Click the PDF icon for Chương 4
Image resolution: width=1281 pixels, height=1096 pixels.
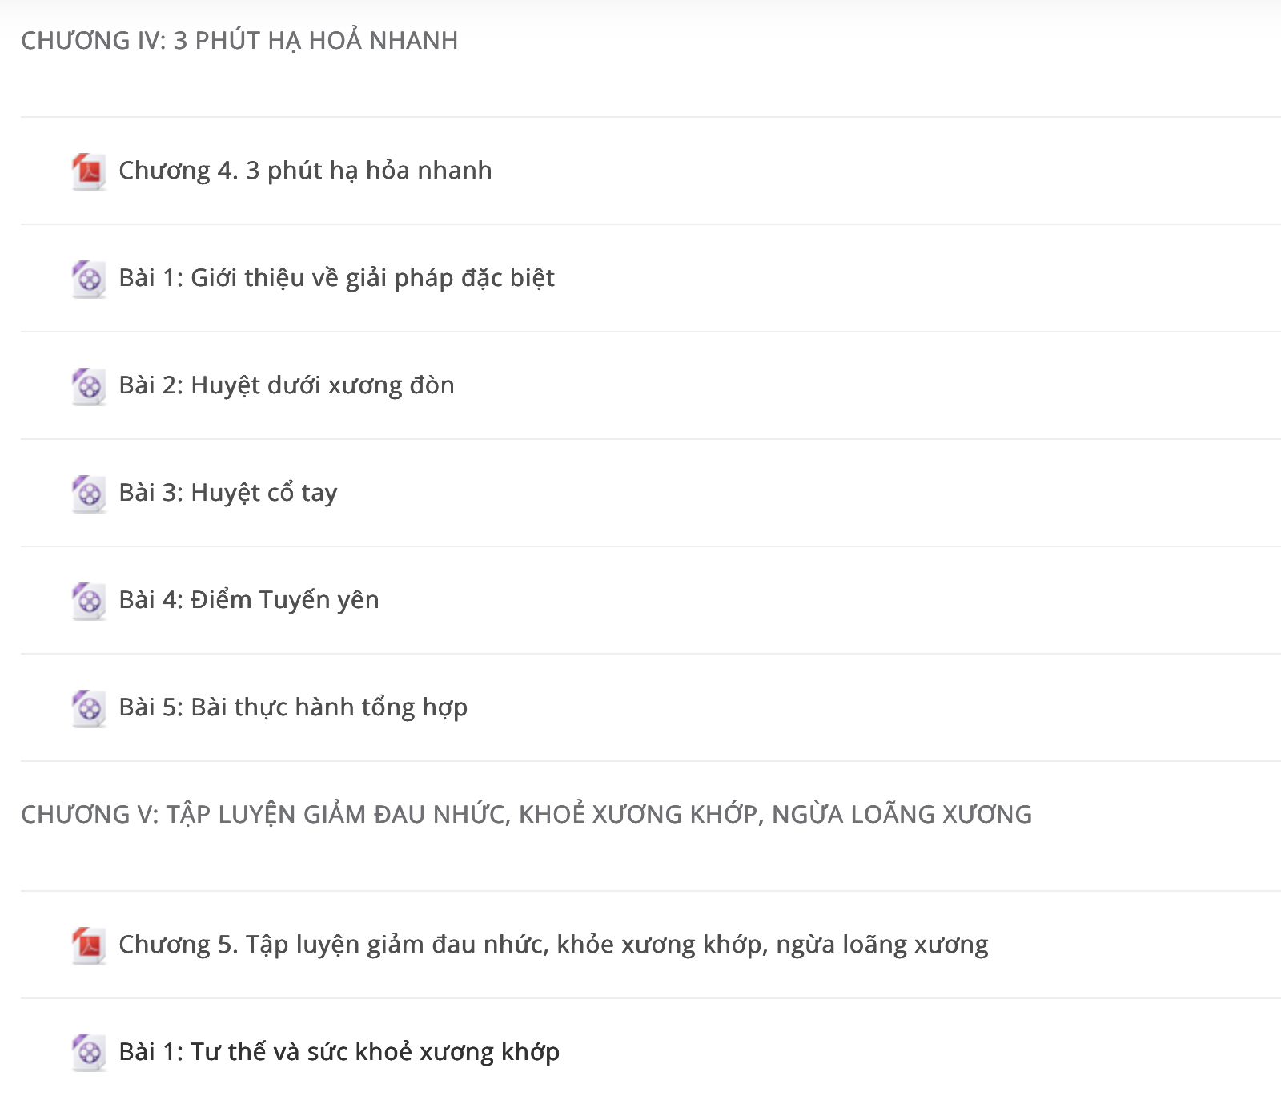coord(89,171)
